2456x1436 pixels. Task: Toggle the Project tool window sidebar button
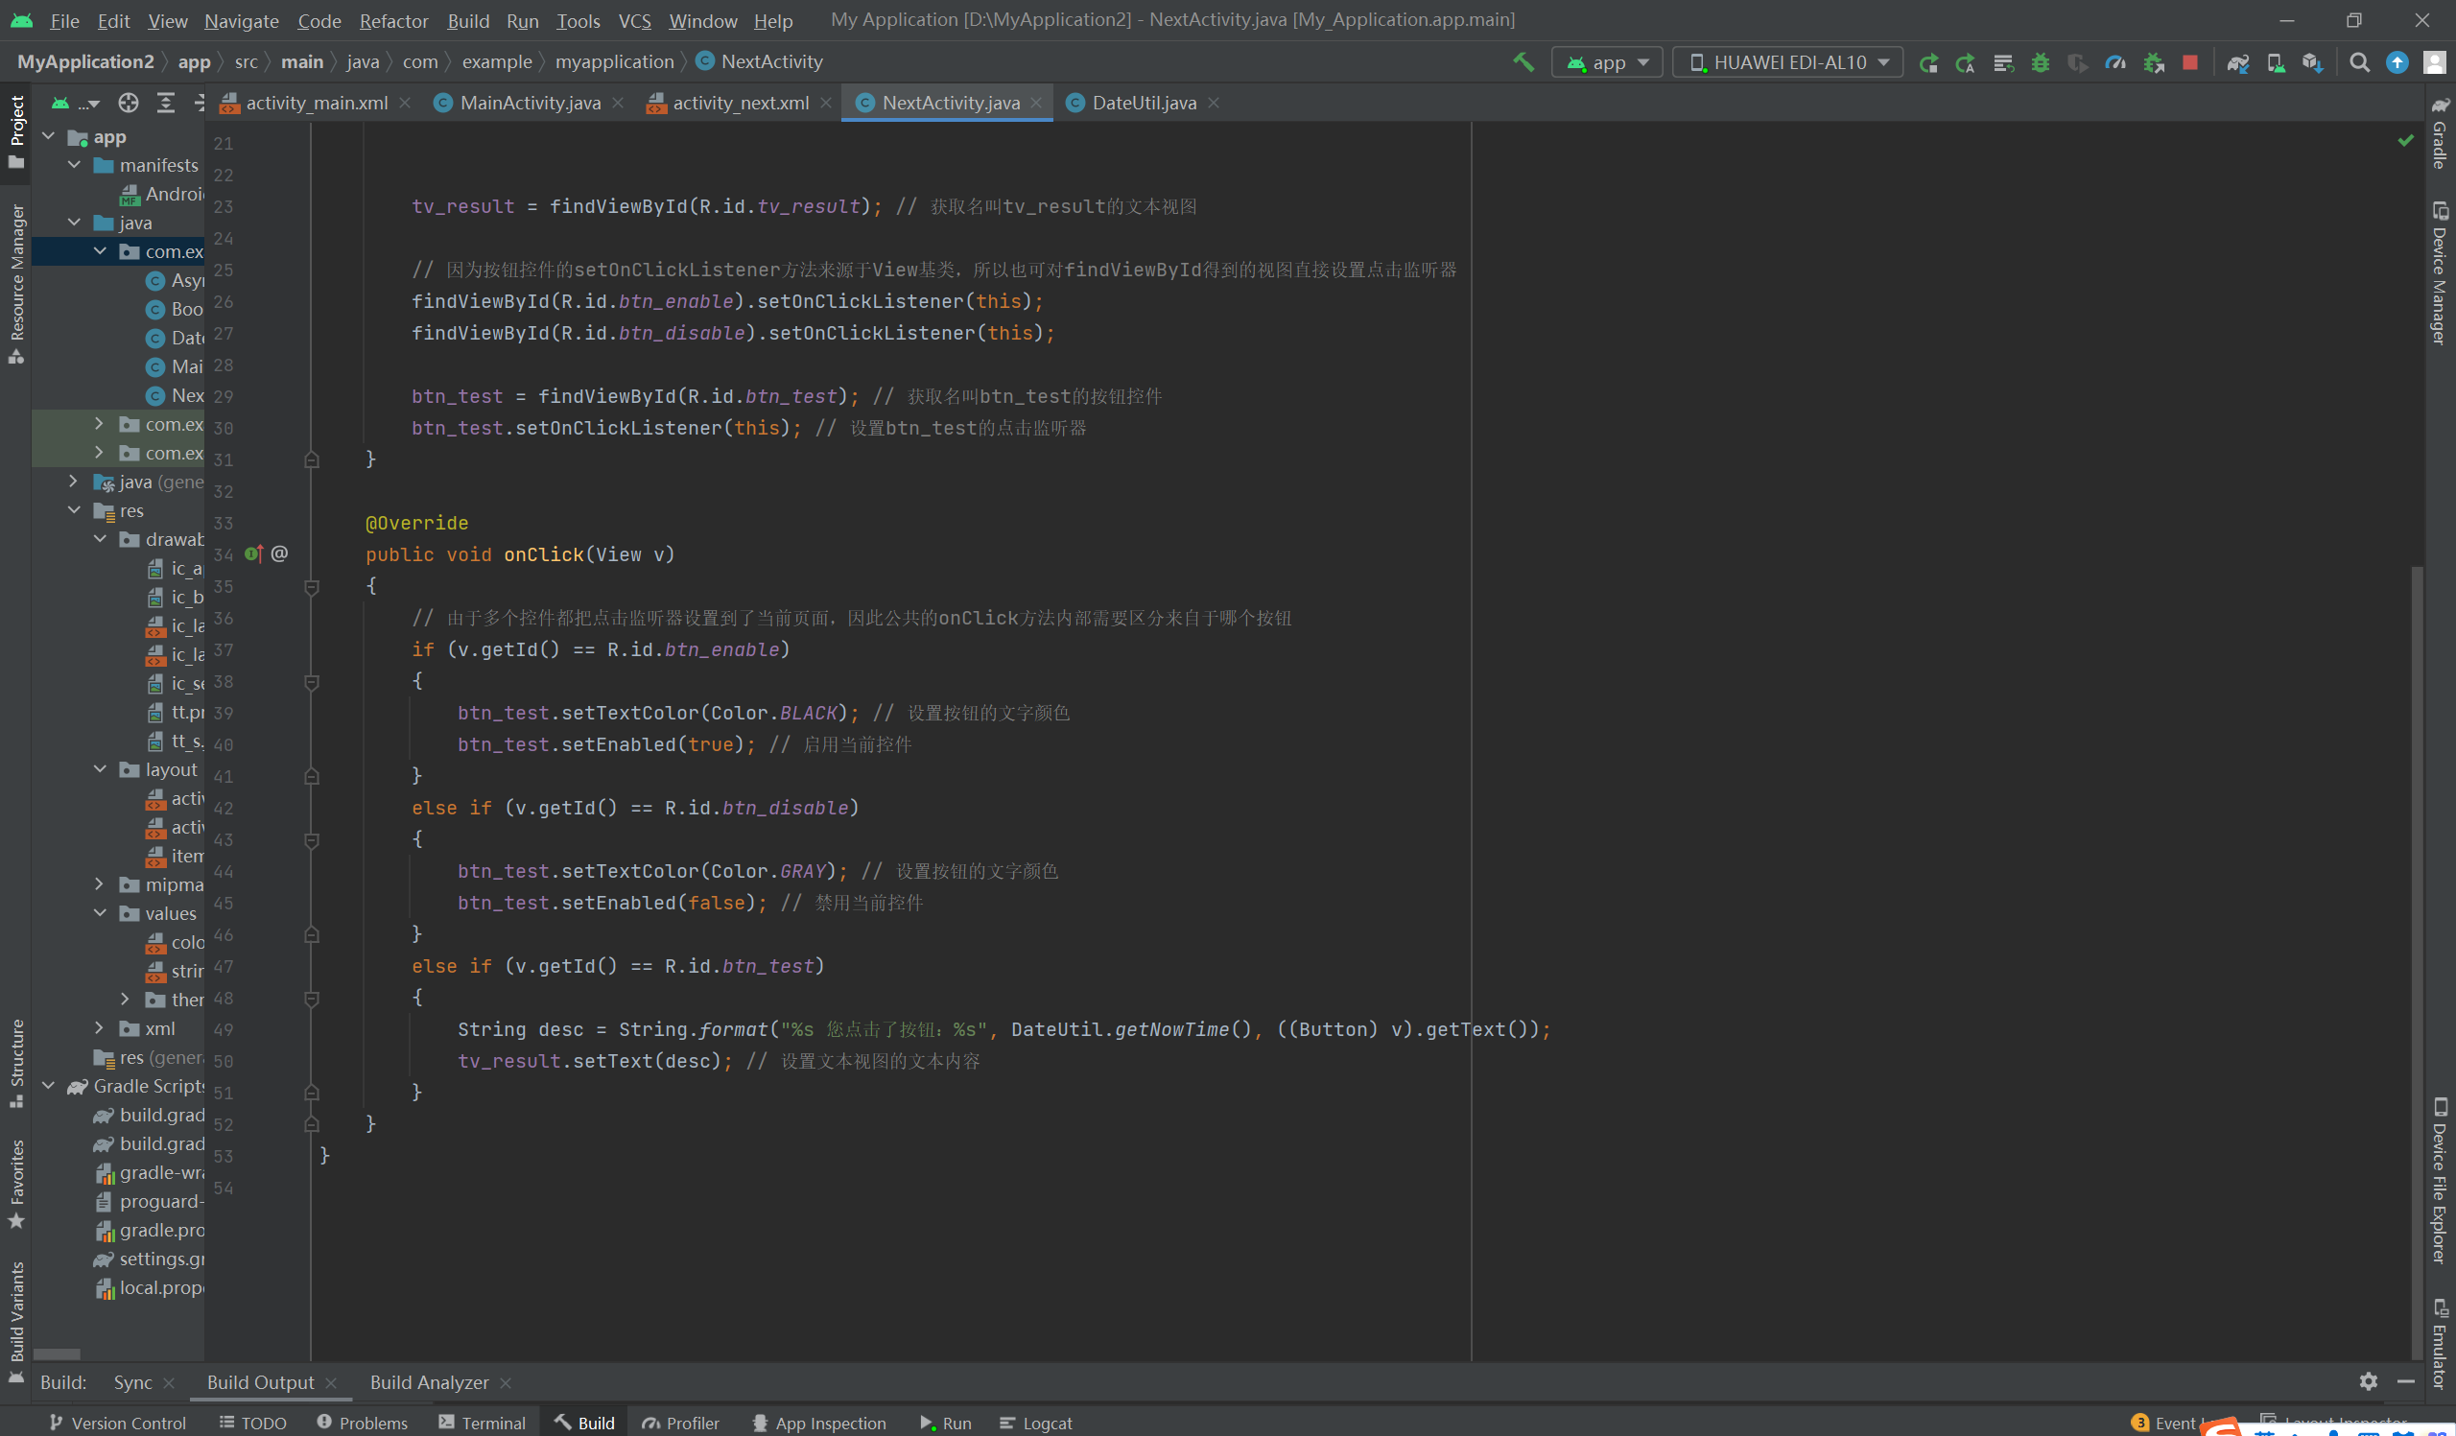[16, 129]
